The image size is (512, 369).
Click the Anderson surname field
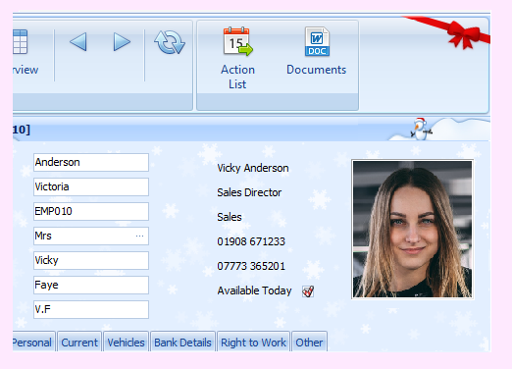(x=91, y=162)
